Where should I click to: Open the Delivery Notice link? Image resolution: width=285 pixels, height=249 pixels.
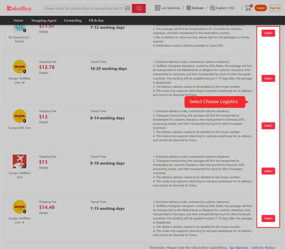(x=263, y=247)
